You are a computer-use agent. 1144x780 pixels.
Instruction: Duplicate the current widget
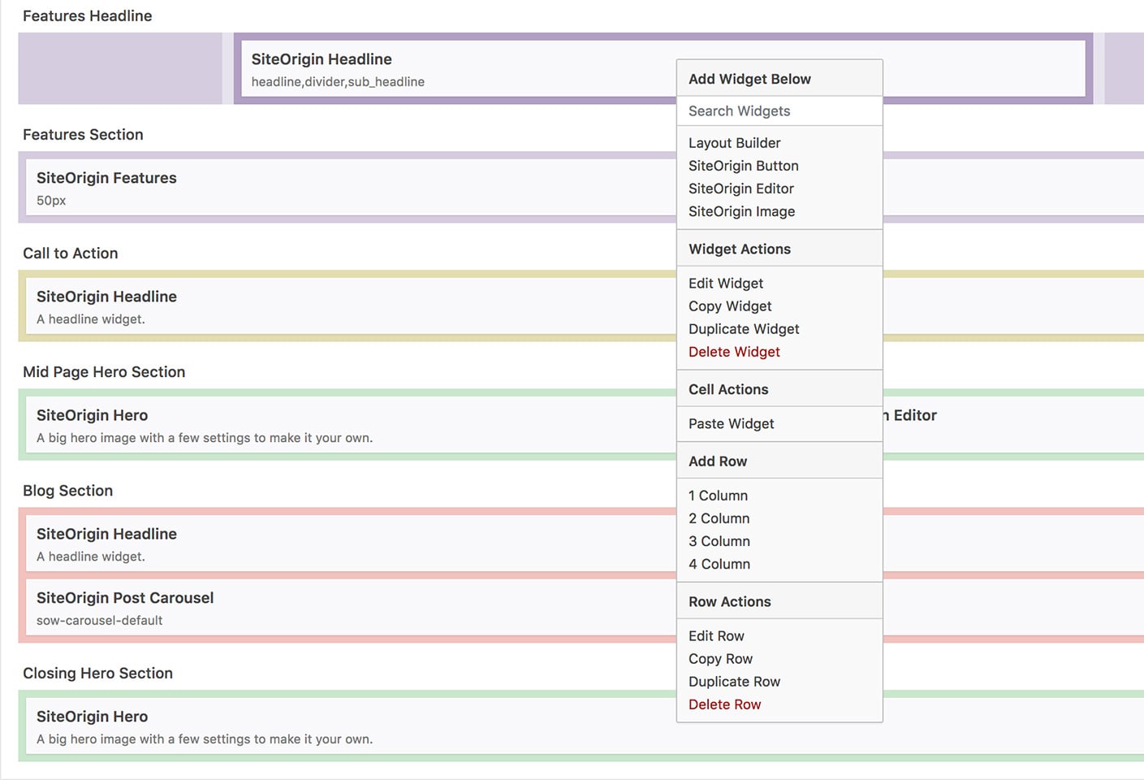coord(743,328)
